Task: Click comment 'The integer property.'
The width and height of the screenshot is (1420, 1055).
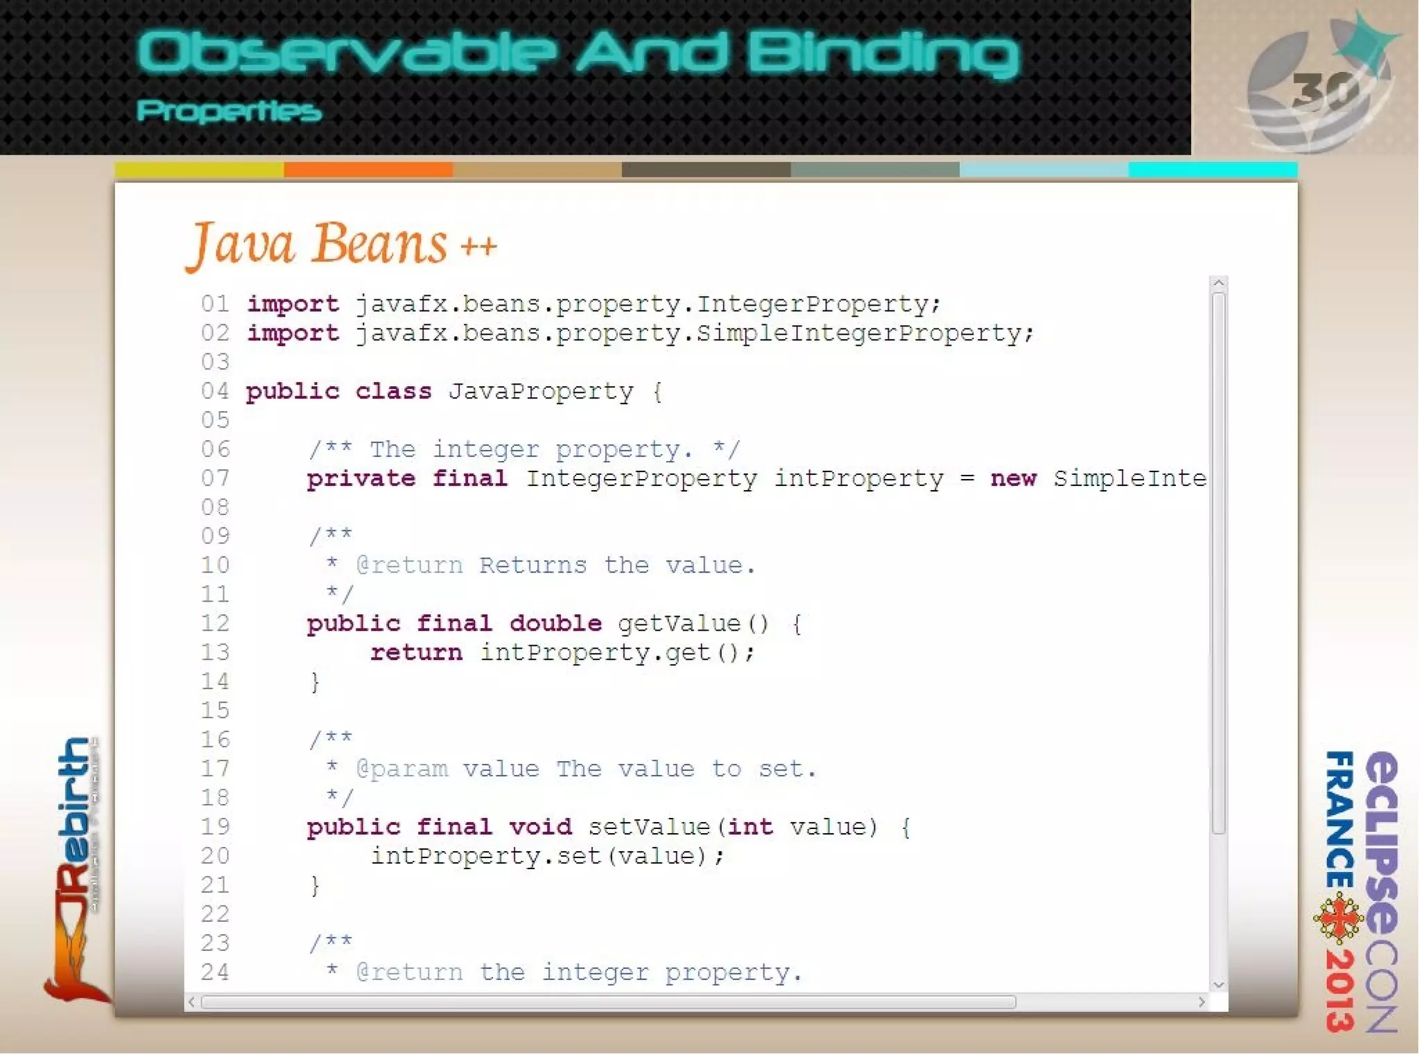Action: click(524, 450)
